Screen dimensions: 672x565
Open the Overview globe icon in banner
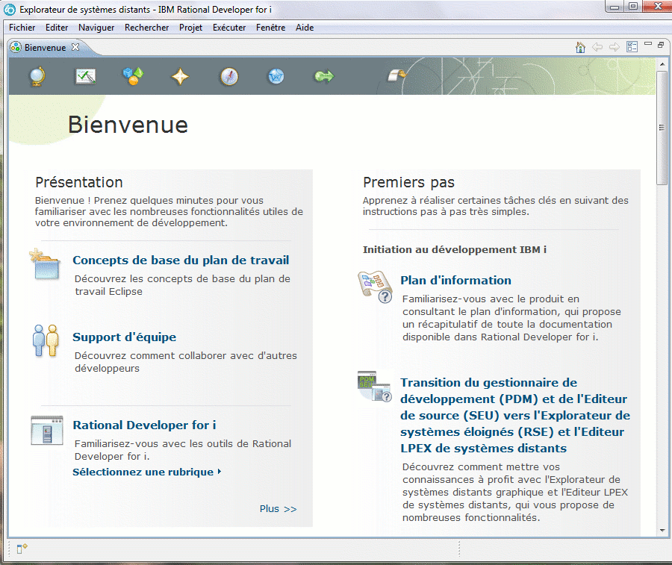(x=37, y=77)
